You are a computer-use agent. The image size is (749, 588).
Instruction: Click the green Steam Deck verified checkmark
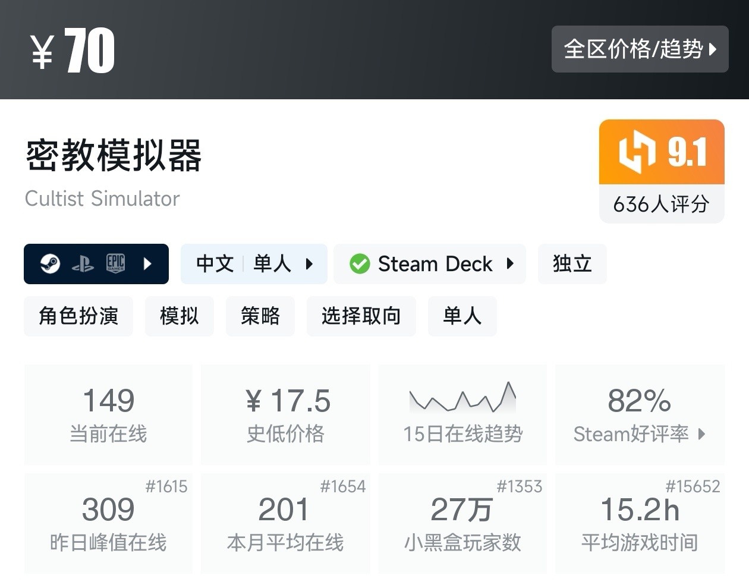tap(360, 263)
